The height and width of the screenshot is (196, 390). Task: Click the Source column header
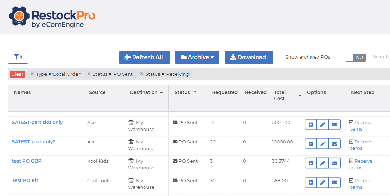point(97,92)
